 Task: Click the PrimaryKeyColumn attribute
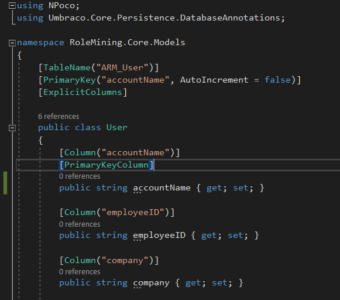pos(107,165)
